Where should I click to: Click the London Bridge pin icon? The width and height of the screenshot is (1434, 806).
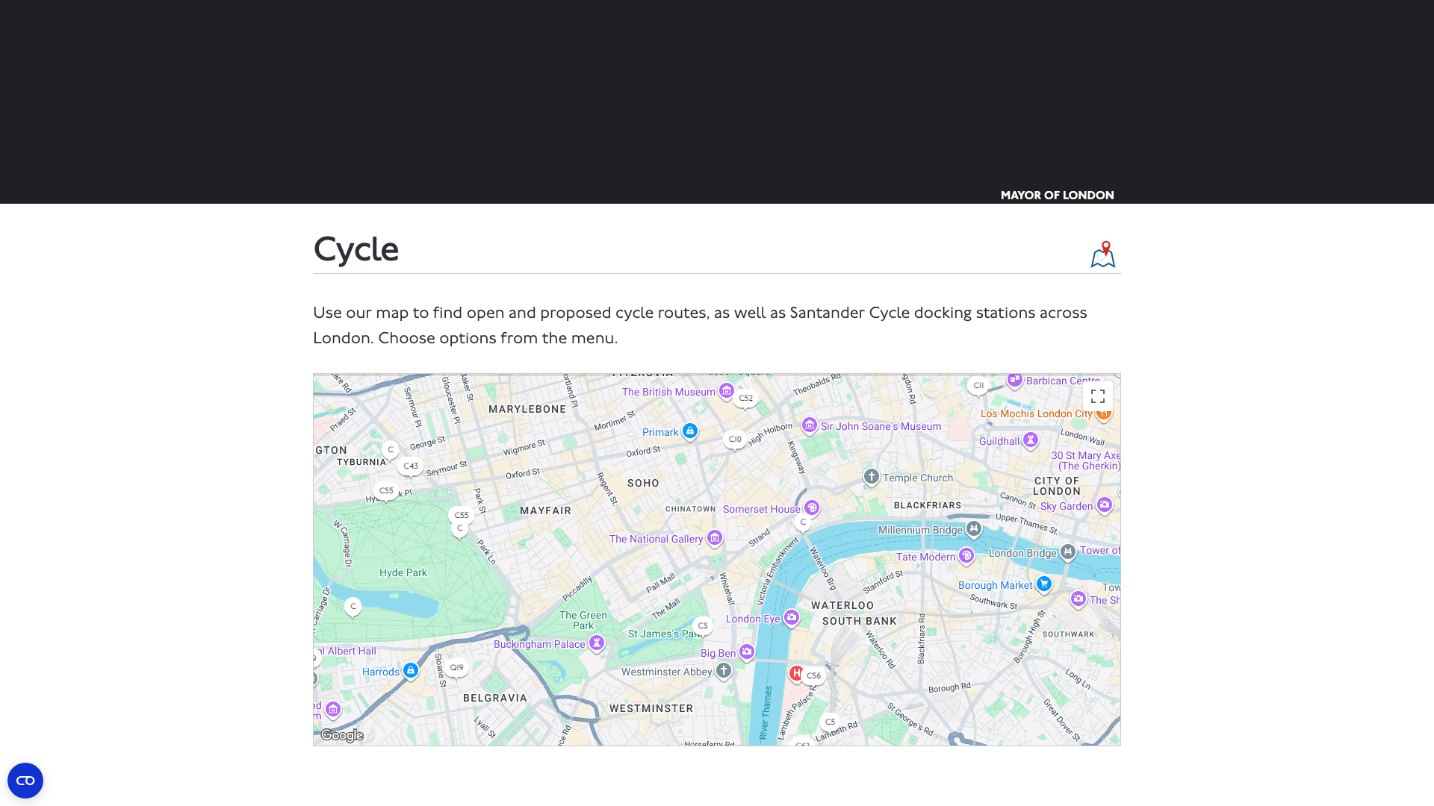1068,552
